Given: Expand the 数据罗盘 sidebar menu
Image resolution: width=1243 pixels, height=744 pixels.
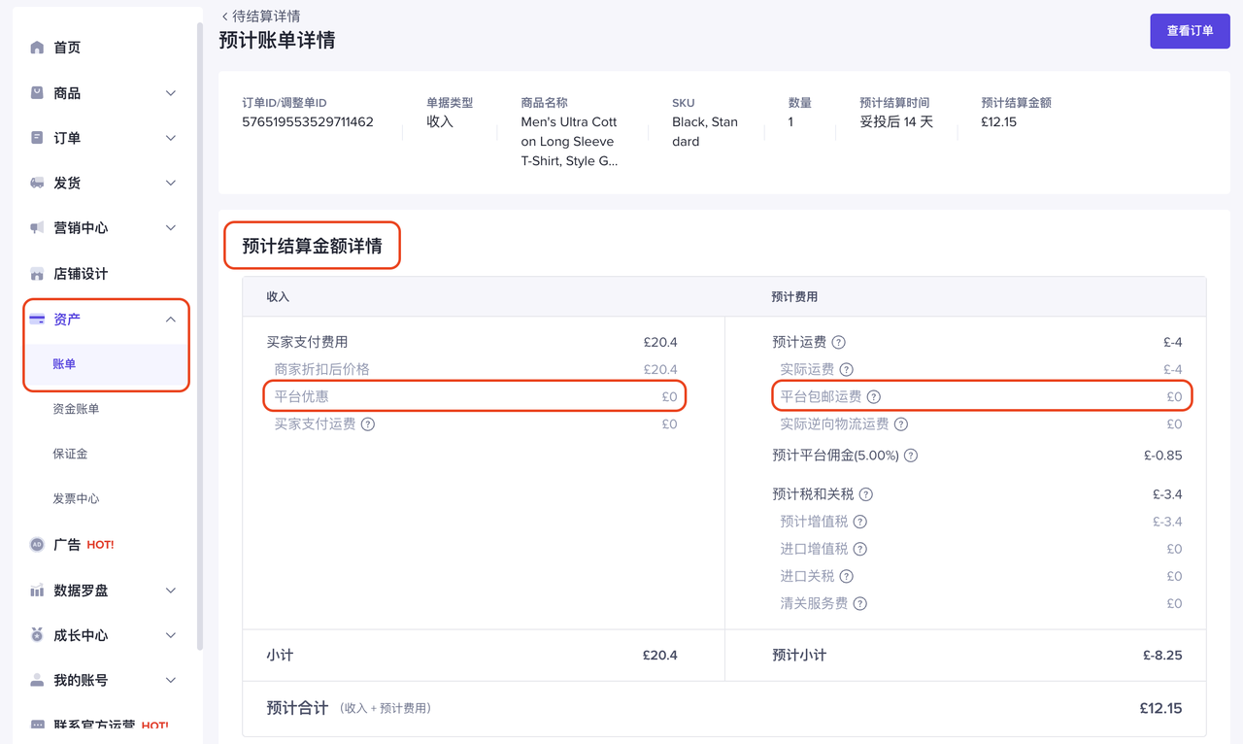Looking at the screenshot, I should pos(171,591).
